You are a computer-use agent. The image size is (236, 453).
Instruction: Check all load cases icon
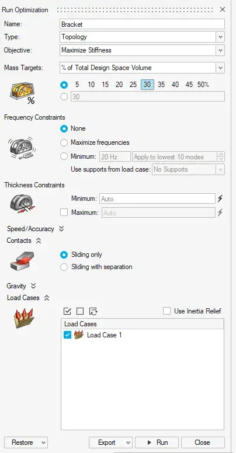pos(67,311)
